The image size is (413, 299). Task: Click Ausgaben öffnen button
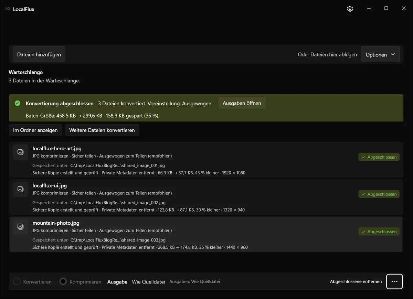pos(242,103)
